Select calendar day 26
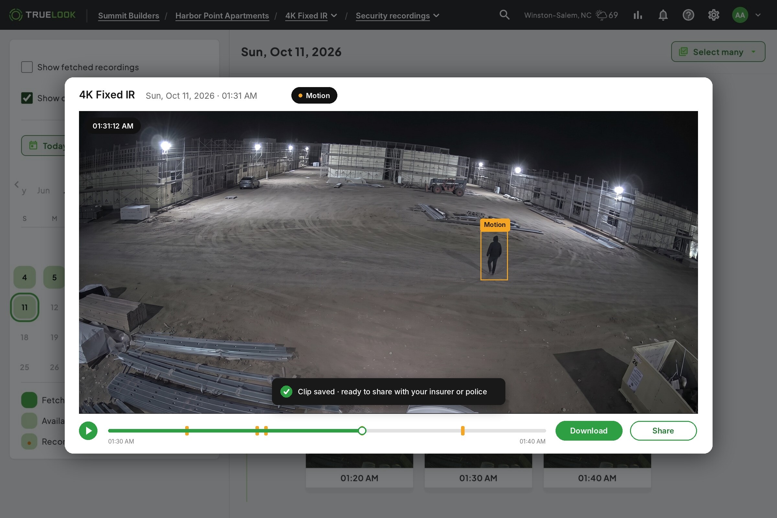Screen dimensions: 777x518 point(54,367)
